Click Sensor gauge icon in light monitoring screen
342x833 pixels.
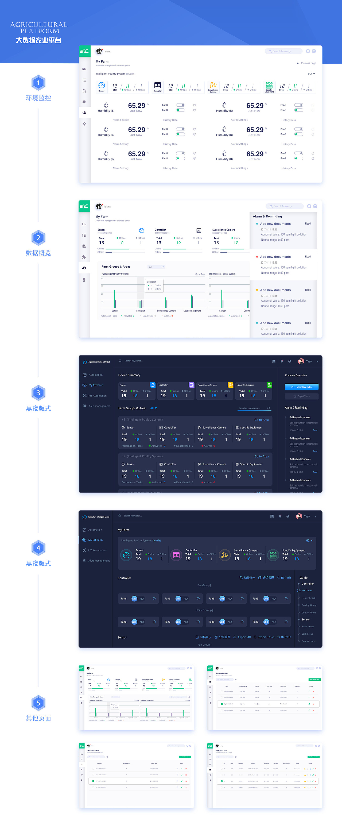tap(102, 85)
